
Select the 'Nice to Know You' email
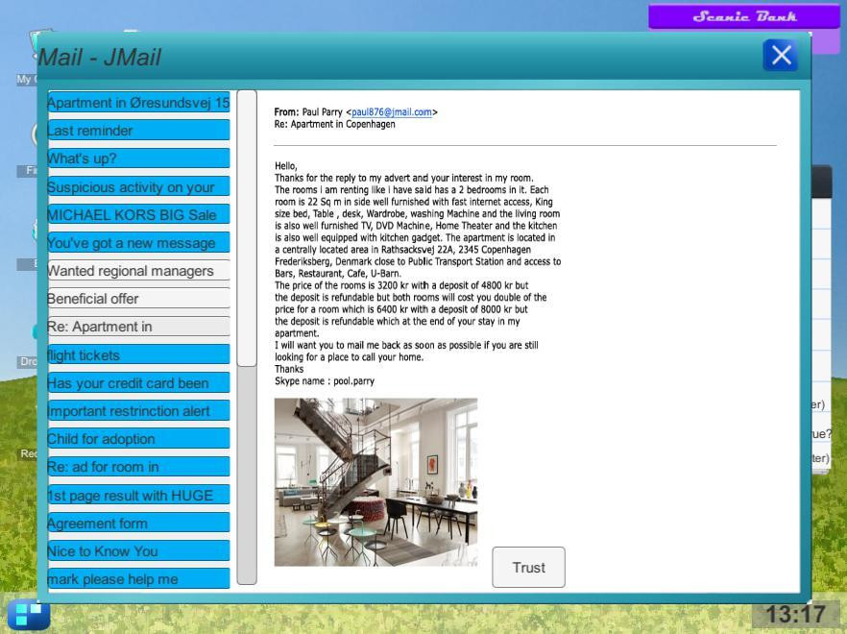click(x=138, y=551)
